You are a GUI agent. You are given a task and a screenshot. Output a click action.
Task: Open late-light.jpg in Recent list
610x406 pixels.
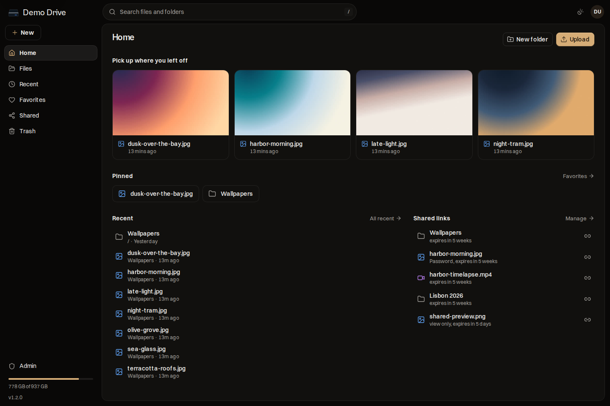pos(257,295)
